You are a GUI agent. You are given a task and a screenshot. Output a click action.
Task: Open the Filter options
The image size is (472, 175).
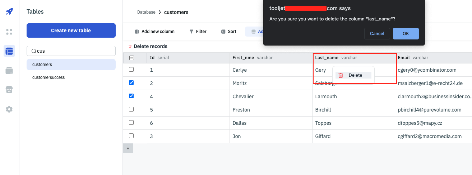[x=198, y=32]
